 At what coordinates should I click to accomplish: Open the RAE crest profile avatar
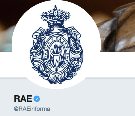(56, 44)
